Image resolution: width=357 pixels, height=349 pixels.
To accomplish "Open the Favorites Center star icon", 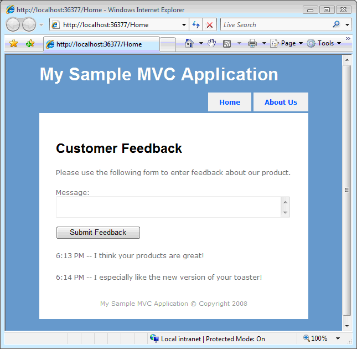I will (x=14, y=43).
